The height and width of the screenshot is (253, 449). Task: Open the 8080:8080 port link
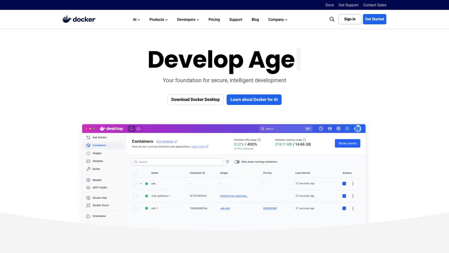click(x=270, y=208)
